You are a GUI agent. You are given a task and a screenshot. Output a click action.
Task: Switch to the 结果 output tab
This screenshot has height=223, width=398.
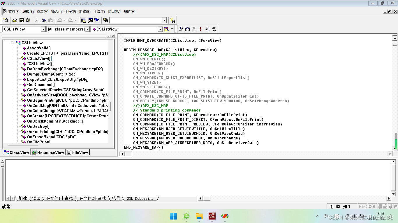116,198
